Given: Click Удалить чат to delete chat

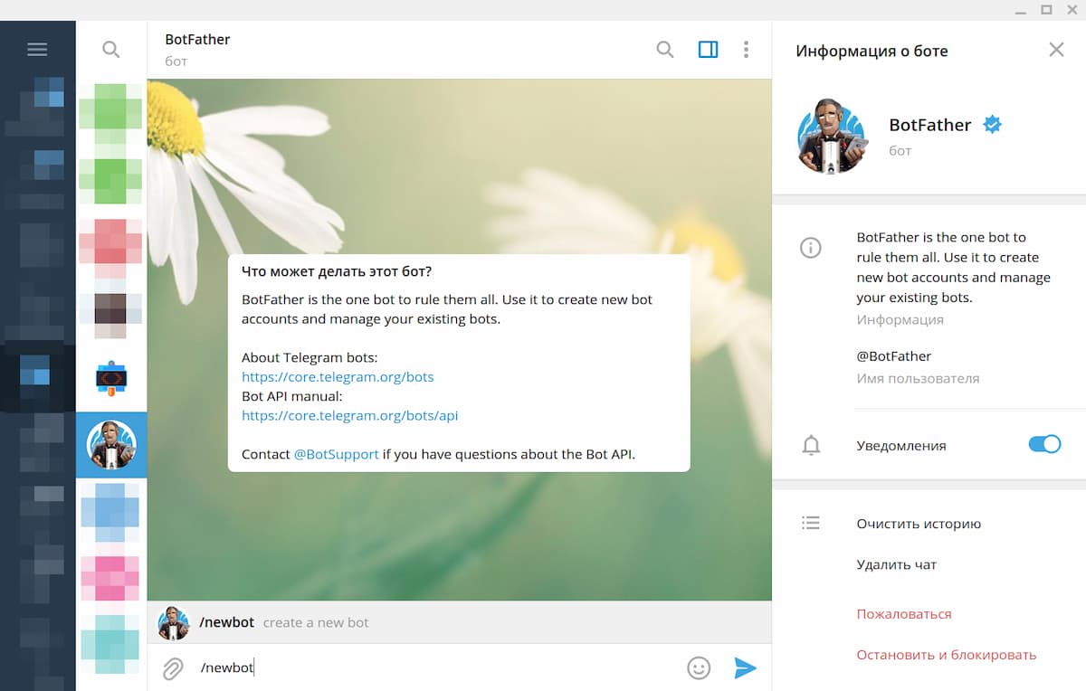Looking at the screenshot, I should pos(896,564).
